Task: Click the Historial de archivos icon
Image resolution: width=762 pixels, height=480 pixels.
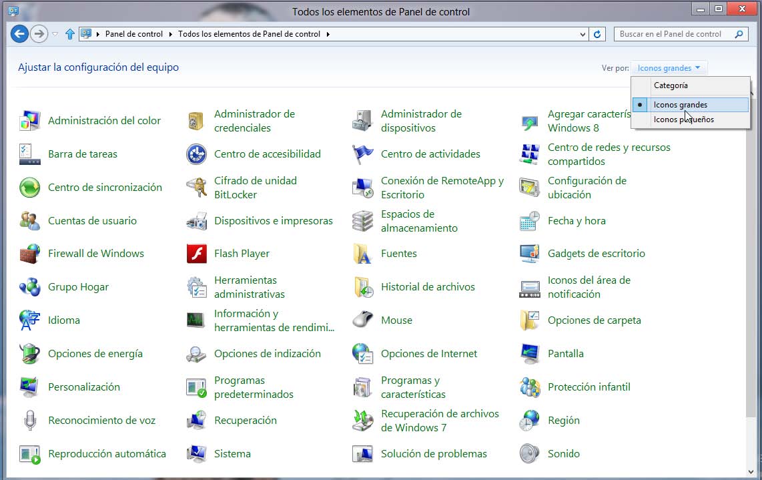Action: coord(362,287)
